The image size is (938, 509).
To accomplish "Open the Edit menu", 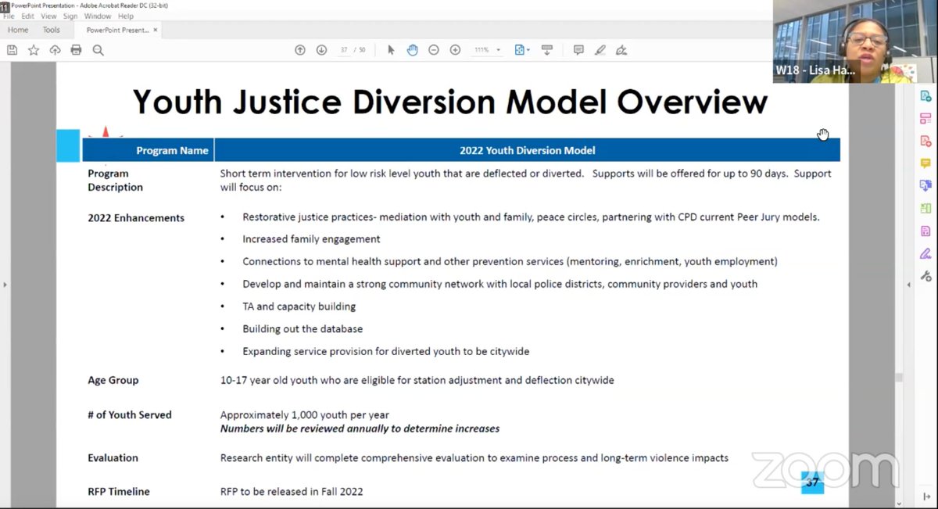I will 27,16.
